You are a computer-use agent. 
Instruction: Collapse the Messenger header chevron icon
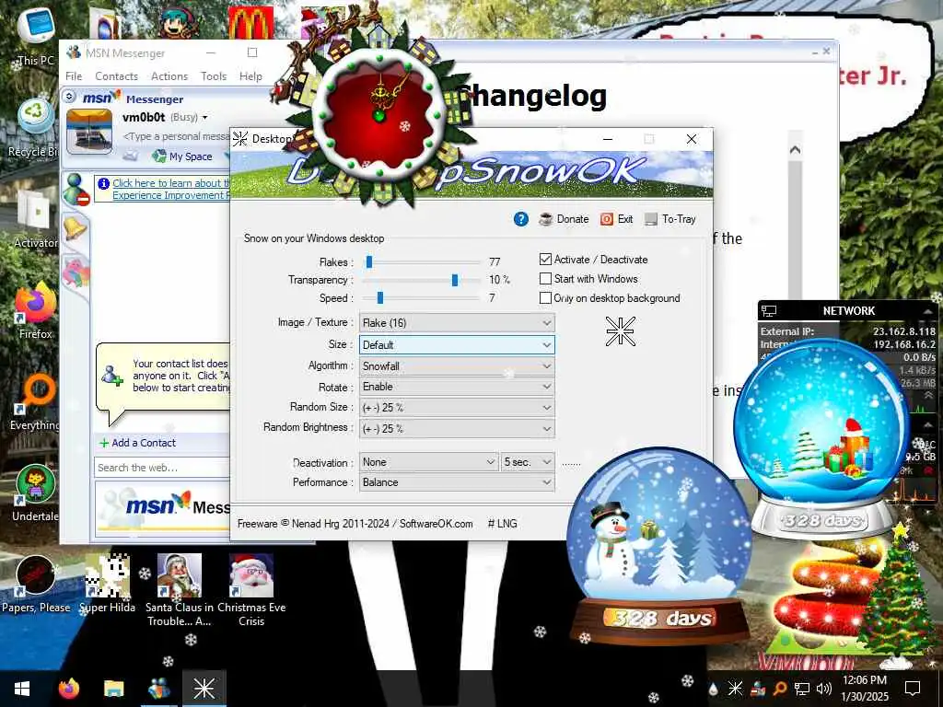(69, 96)
